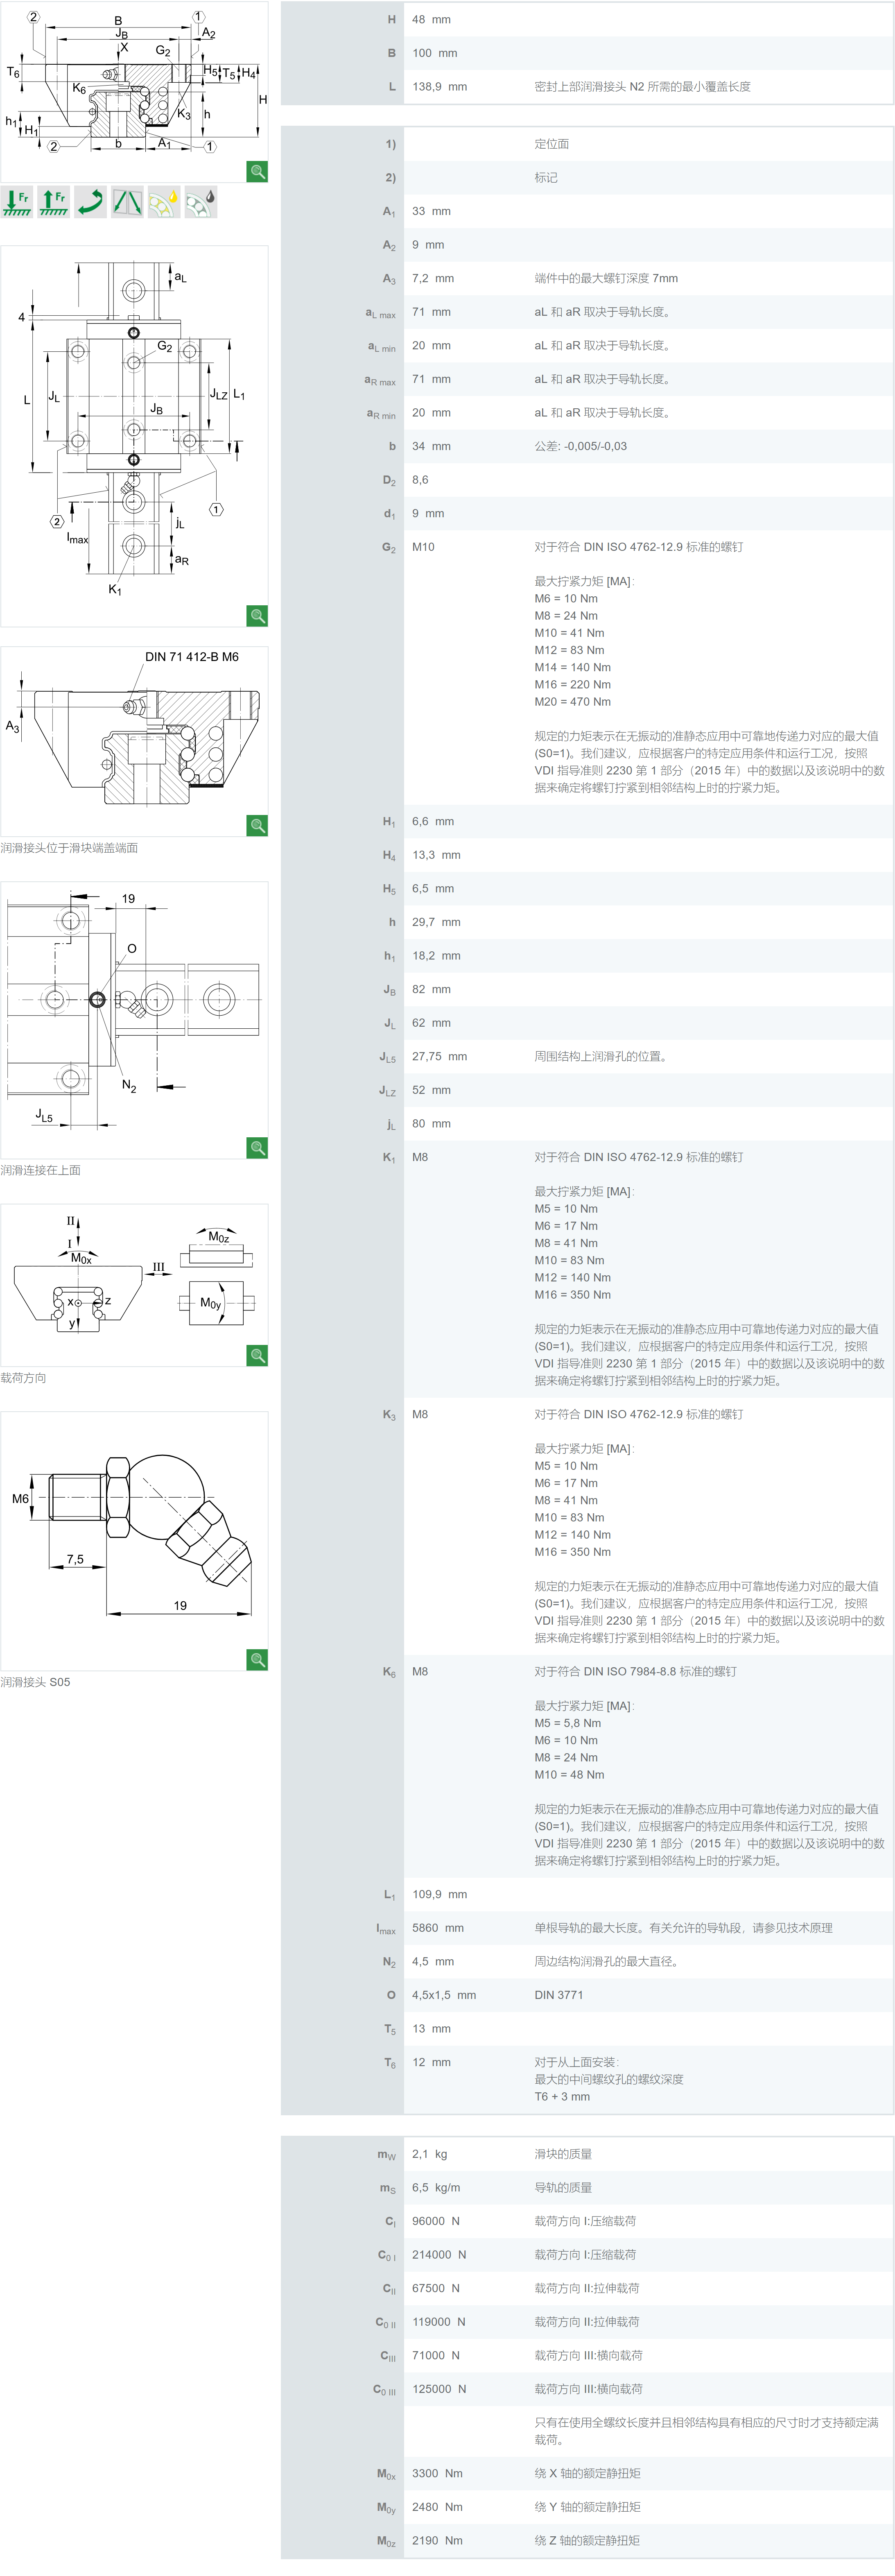Zoom the S05 lubrication nipple drawing
Image resolution: width=895 pixels, height=2576 pixels.
point(257,1659)
